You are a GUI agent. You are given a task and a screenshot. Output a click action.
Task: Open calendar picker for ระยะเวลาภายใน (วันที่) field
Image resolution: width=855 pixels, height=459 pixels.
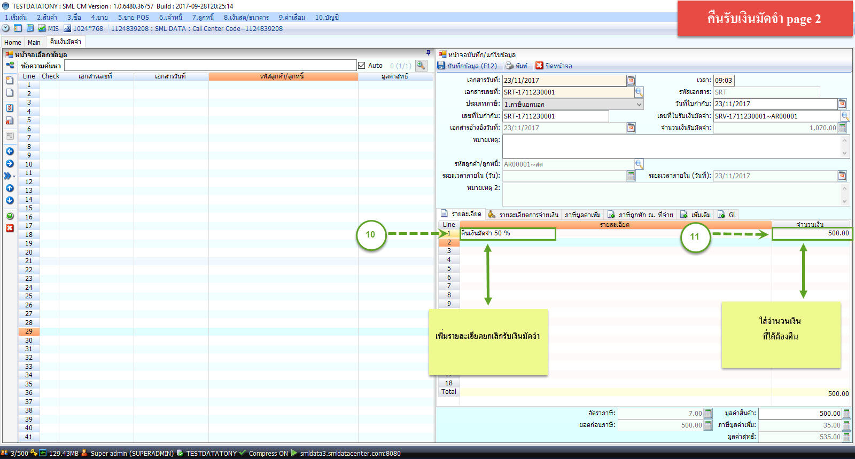coord(842,176)
